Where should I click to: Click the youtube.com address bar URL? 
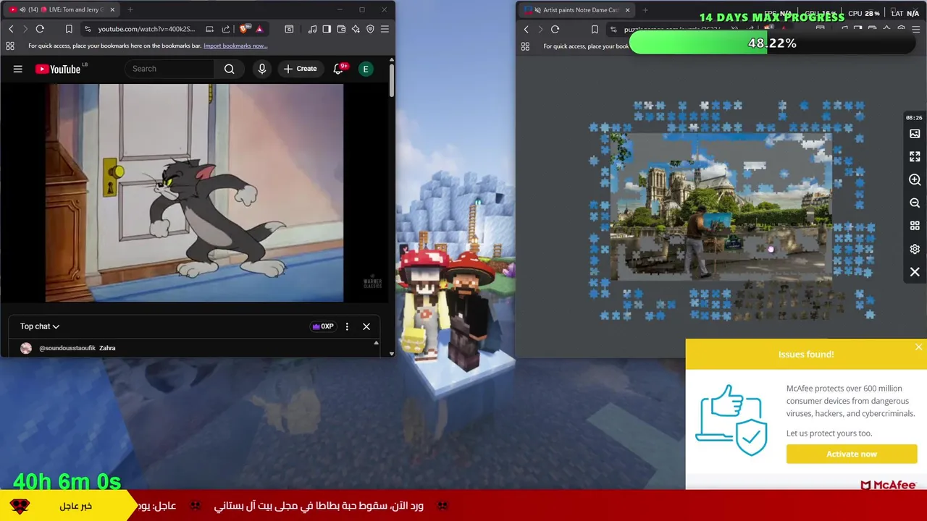146,29
